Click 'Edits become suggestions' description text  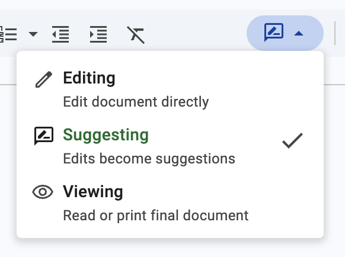pyautogui.click(x=149, y=159)
